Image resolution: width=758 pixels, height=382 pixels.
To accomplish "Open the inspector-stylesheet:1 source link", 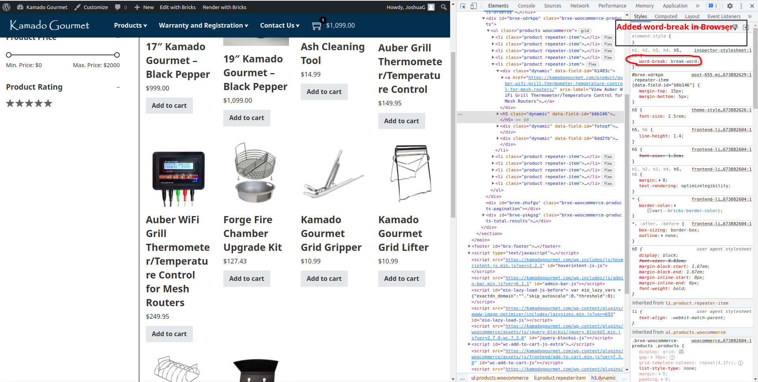I will tap(723, 50).
